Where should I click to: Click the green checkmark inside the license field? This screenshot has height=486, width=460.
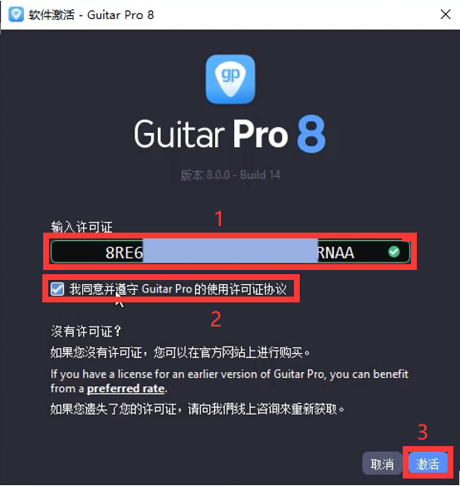pos(394,252)
